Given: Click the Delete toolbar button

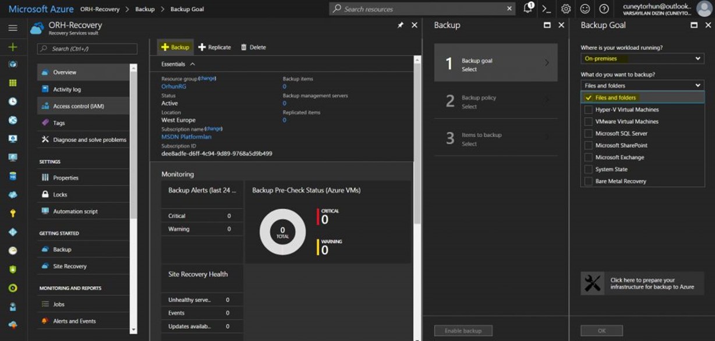Looking at the screenshot, I should click(x=253, y=47).
